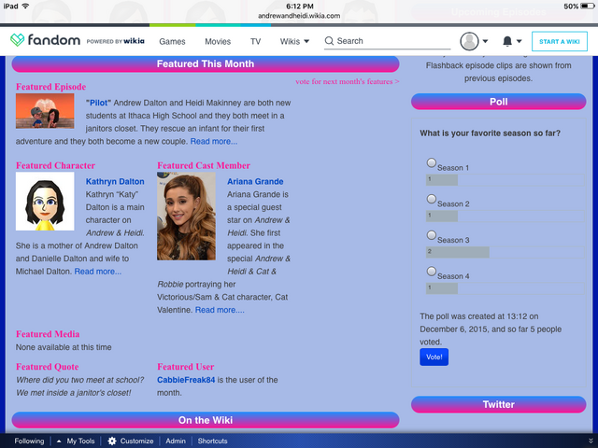The width and height of the screenshot is (598, 448).
Task: Click Following in bottom toolbar
Action: 29,441
